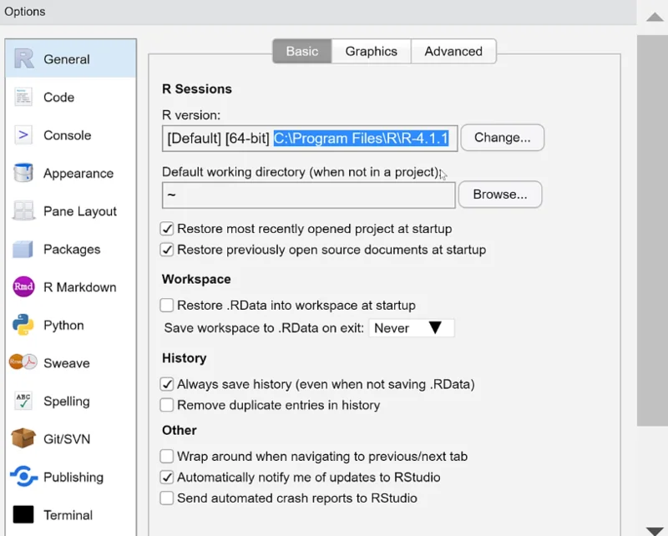Click the Spelling ABC checkmark icon

(23, 401)
